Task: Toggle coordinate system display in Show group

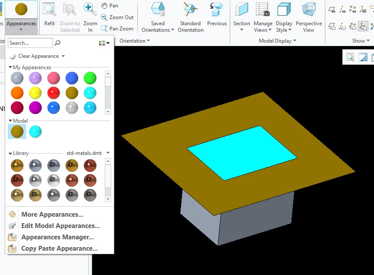Action: 363,10
